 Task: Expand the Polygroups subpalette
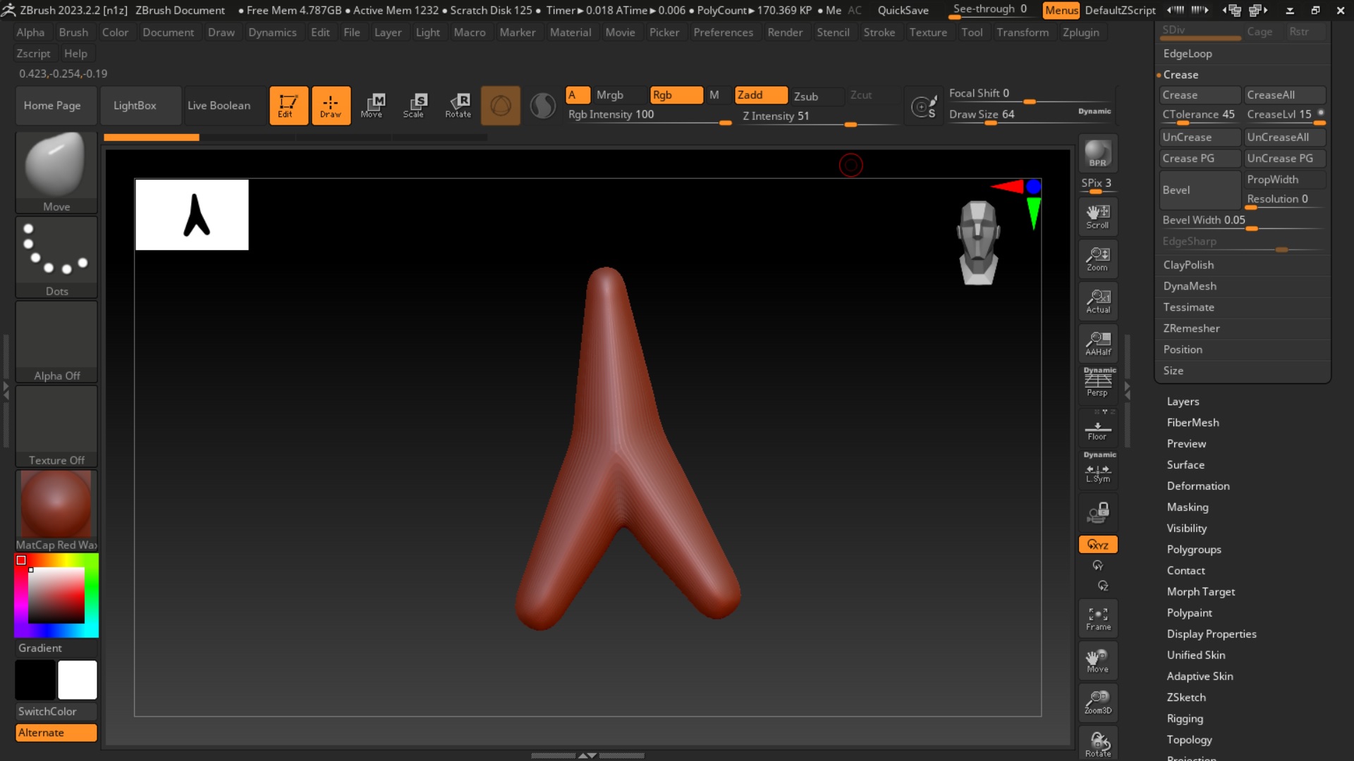click(1193, 550)
